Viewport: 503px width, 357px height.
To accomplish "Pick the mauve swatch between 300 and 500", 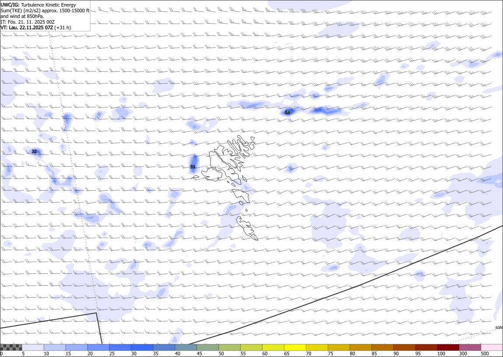I will pos(470,347).
